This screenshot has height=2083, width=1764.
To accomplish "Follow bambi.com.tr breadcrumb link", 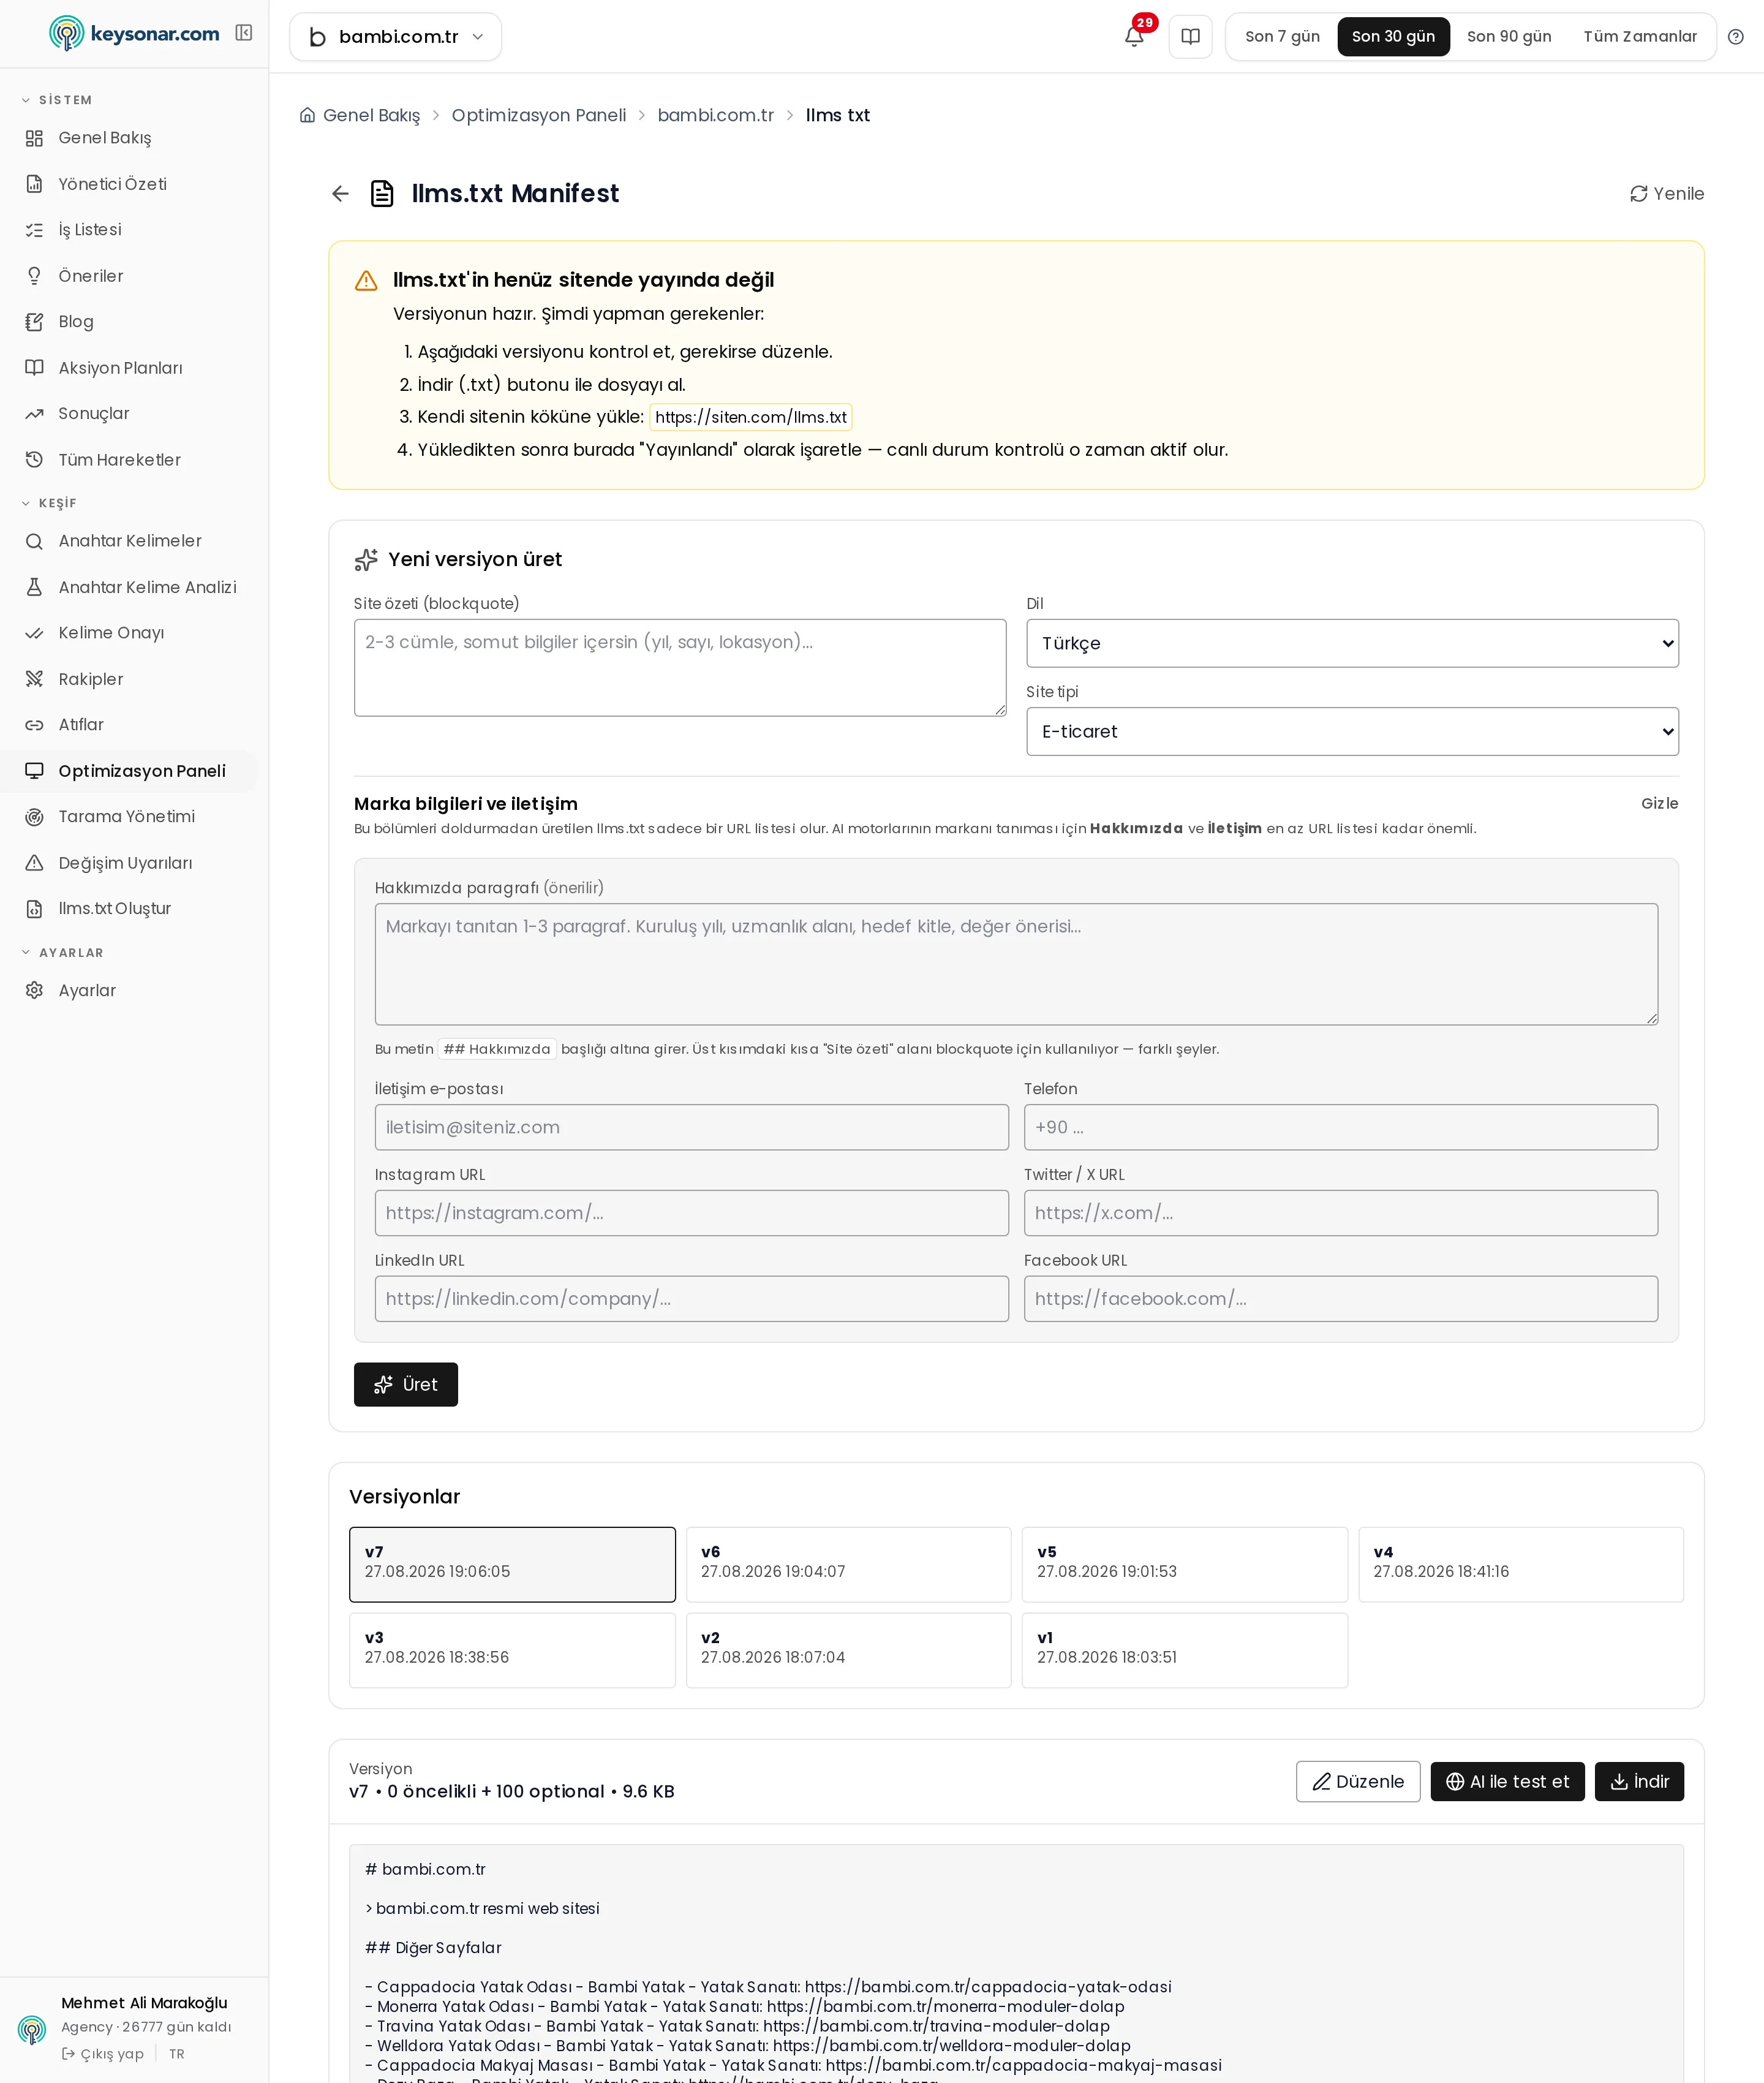I will (x=716, y=115).
